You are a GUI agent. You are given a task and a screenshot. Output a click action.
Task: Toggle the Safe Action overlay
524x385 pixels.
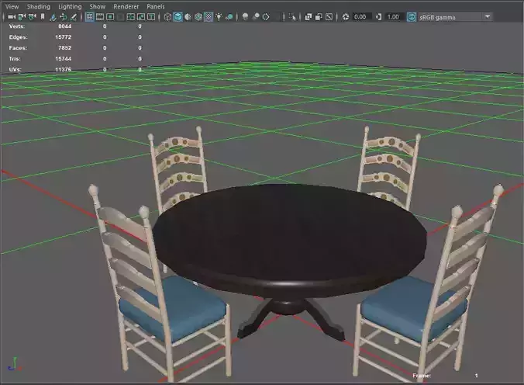(141, 17)
